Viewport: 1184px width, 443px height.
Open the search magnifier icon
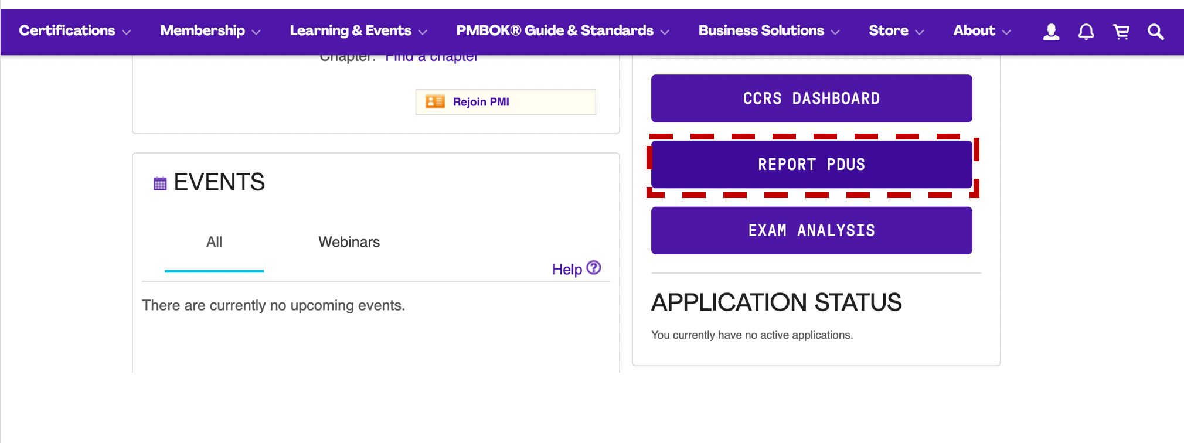[x=1156, y=32]
